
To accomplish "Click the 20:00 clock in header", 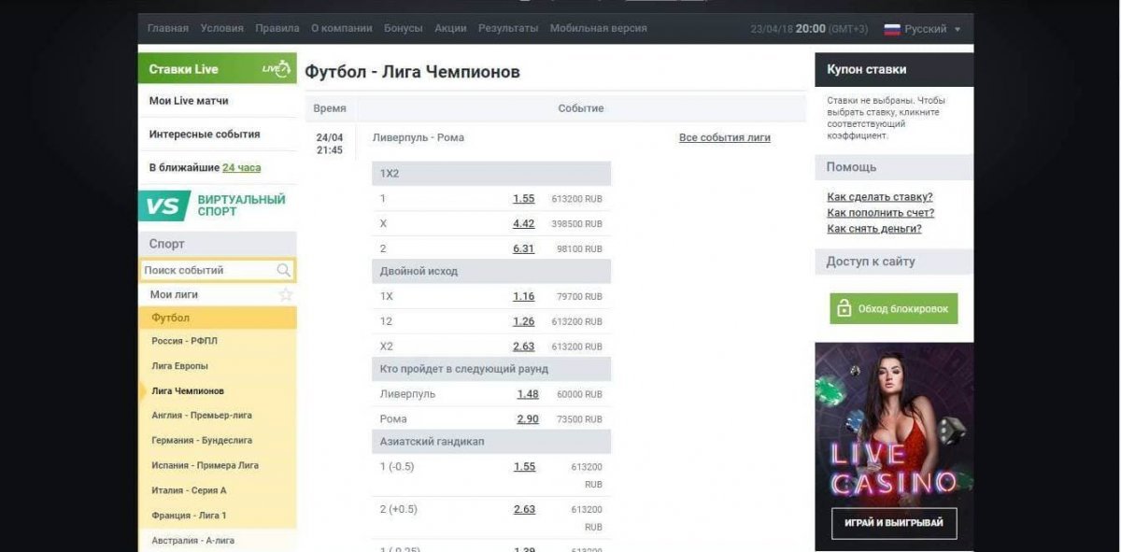I will click(811, 29).
